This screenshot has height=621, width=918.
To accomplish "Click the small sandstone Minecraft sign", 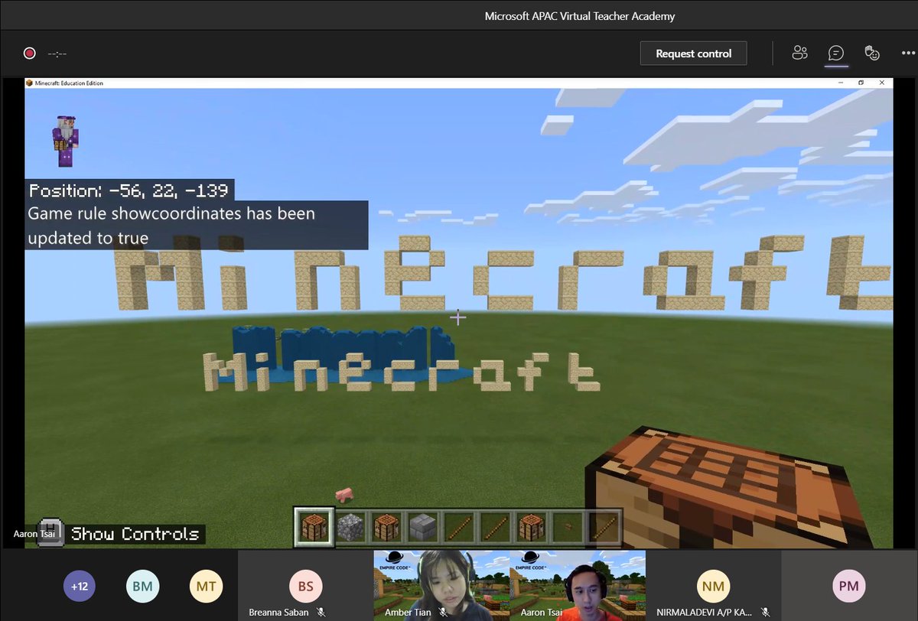I will tap(402, 372).
